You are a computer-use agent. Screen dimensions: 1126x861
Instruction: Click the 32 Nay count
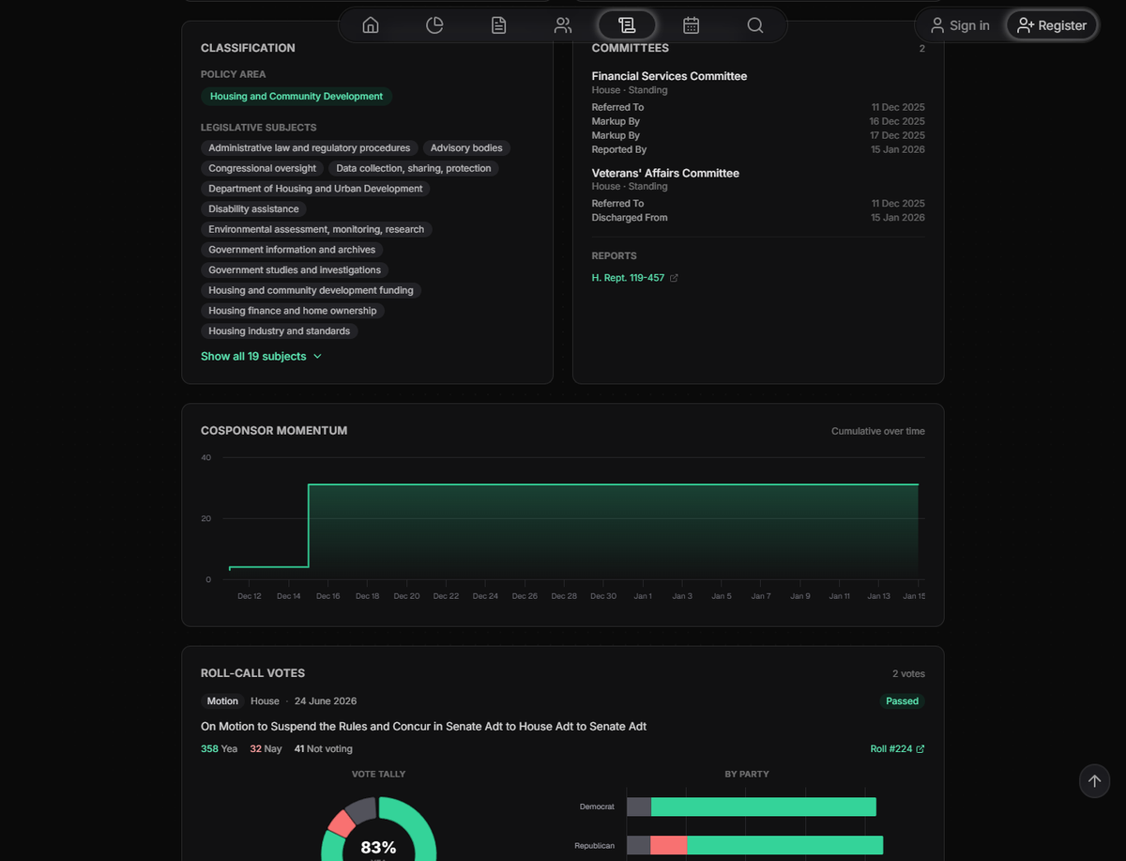pos(266,749)
